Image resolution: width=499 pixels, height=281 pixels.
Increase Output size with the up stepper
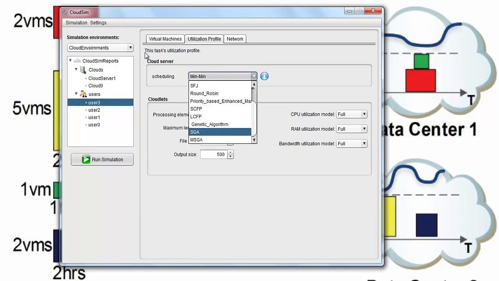[x=230, y=153]
